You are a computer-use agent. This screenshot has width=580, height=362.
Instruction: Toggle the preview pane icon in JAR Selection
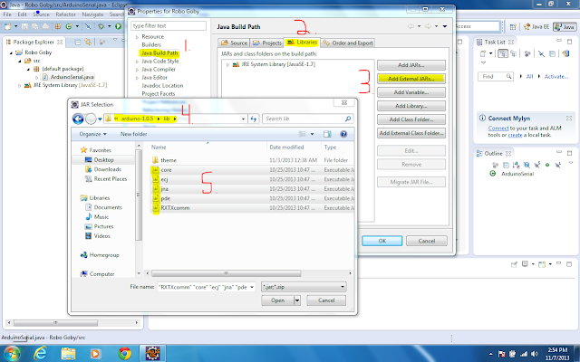click(x=327, y=134)
